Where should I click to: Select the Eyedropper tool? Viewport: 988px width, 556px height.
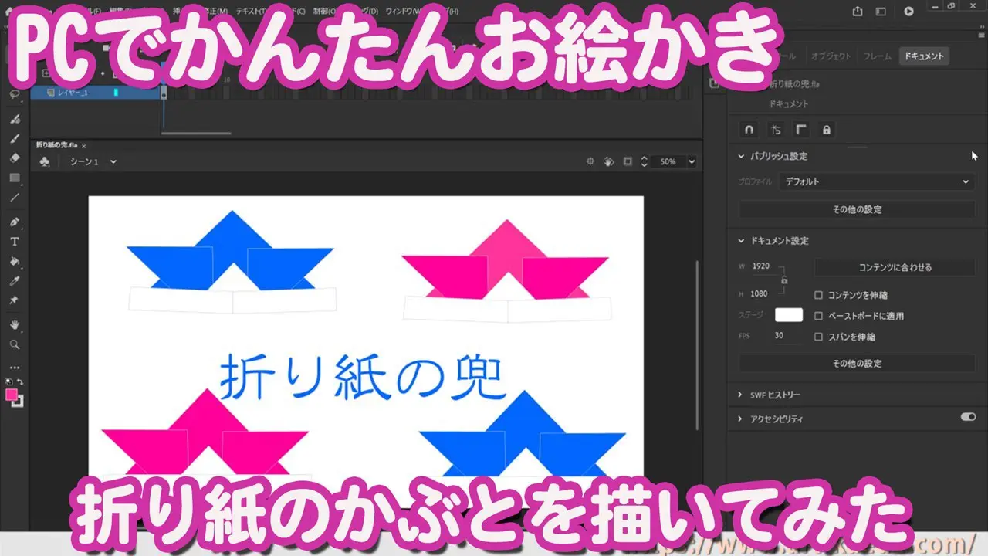click(x=15, y=280)
